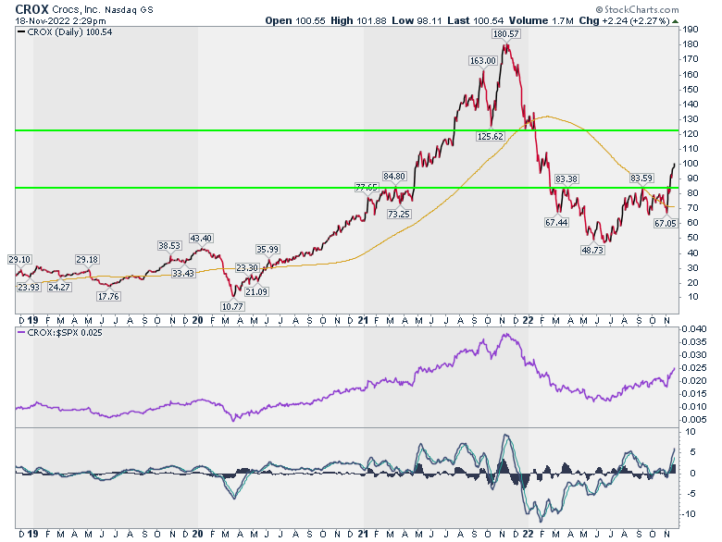Click the 190 tick on price axis
Image resolution: width=722 pixels, height=542 pixels.
coord(691,30)
